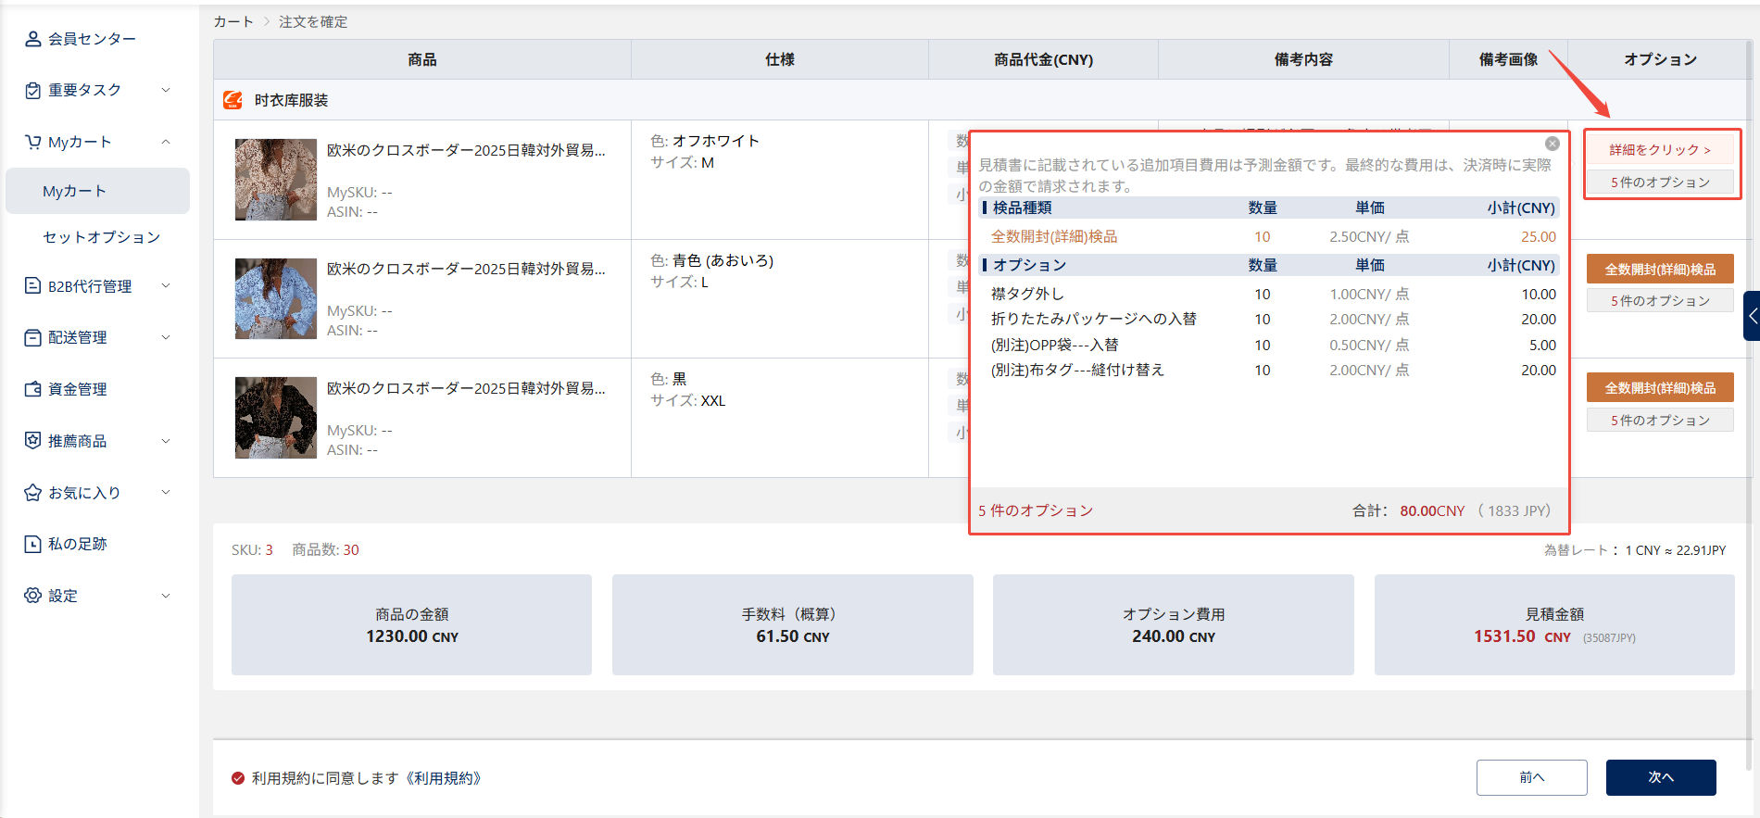
Task: Click the 見積金額 1531.50 CNY card
Action: pos(1554,624)
